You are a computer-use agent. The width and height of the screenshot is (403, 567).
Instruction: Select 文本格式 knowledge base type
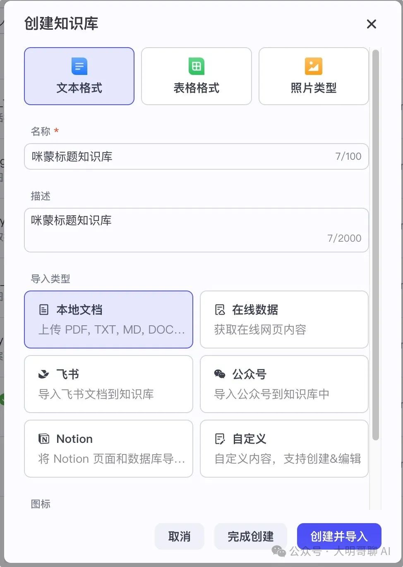79,76
